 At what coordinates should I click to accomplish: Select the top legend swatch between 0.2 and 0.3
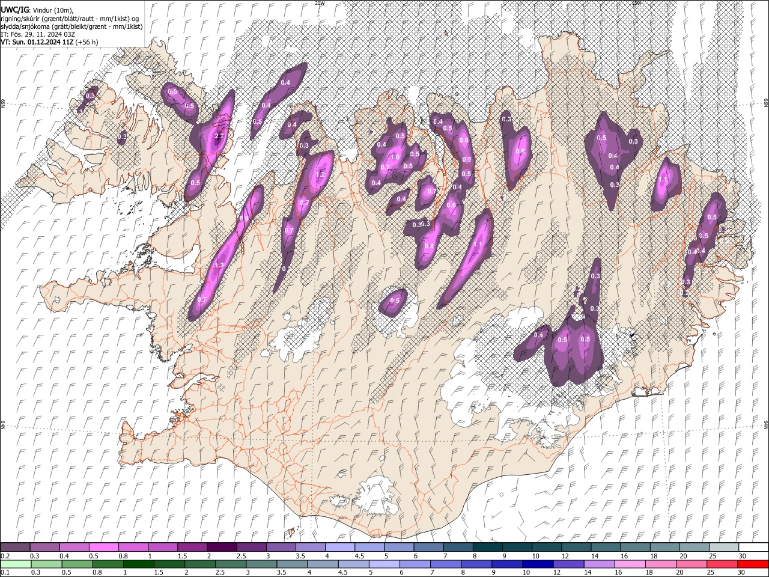15,547
